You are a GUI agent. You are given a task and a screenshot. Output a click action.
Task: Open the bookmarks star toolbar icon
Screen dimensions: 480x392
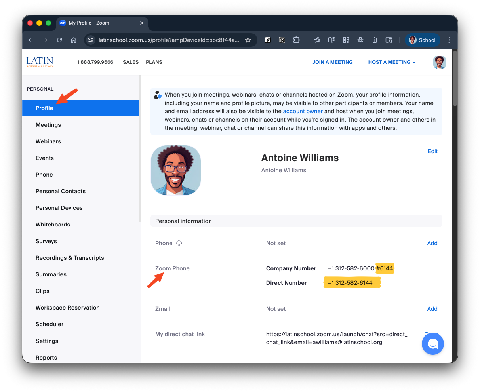click(318, 40)
